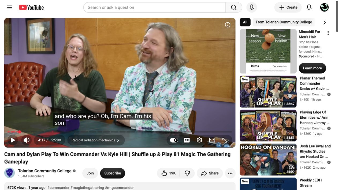339x190 pixels.
Task: Play the video
Action: click(13, 140)
